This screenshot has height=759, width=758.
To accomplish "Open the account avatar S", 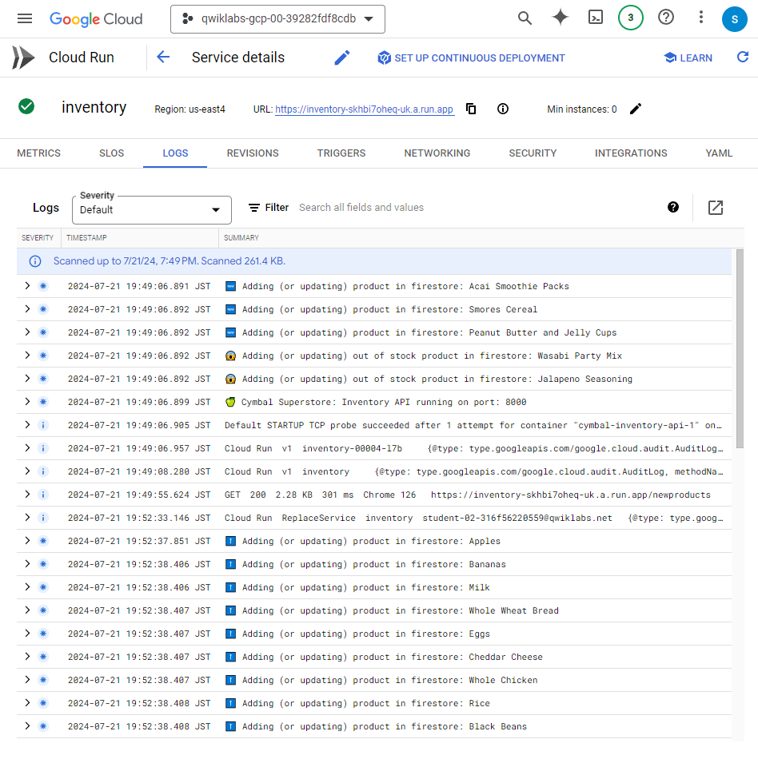I will [x=734, y=19].
